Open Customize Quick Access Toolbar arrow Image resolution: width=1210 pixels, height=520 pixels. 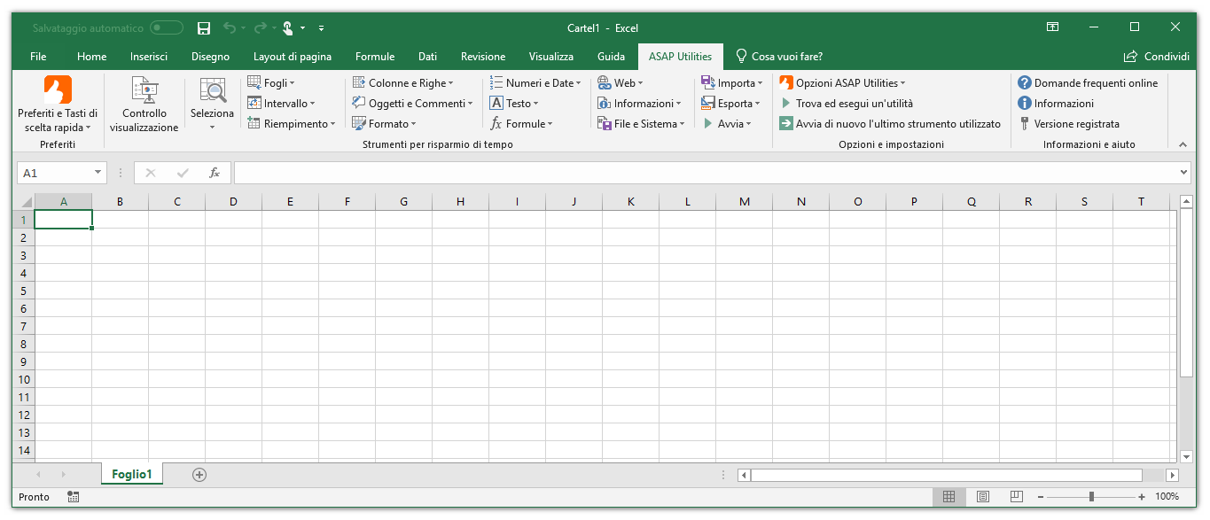(x=321, y=28)
